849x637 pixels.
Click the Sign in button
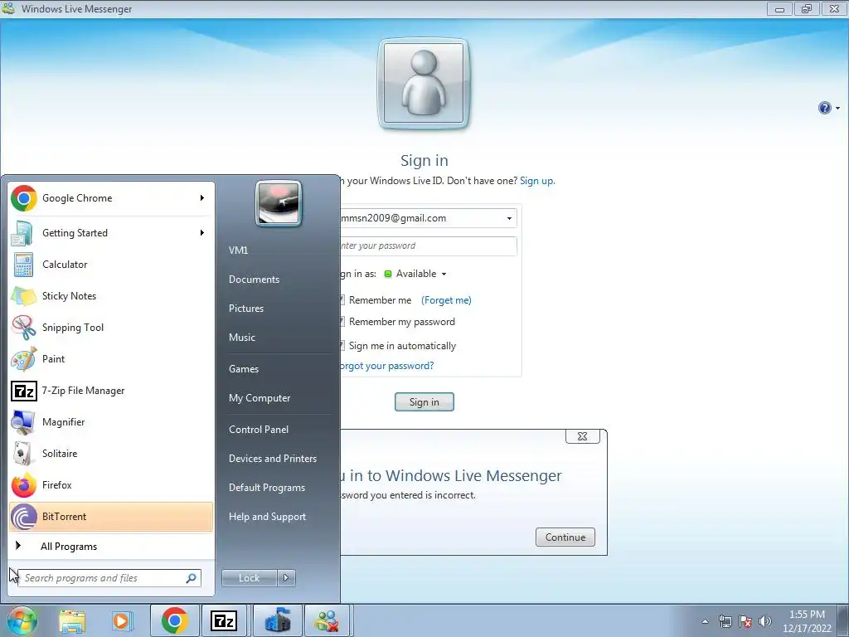424,402
